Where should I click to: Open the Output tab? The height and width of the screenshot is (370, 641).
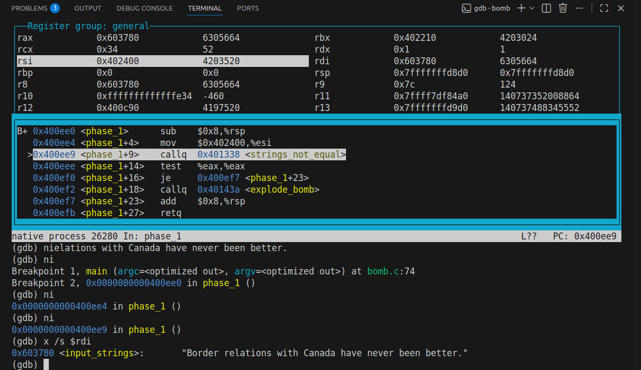click(88, 8)
